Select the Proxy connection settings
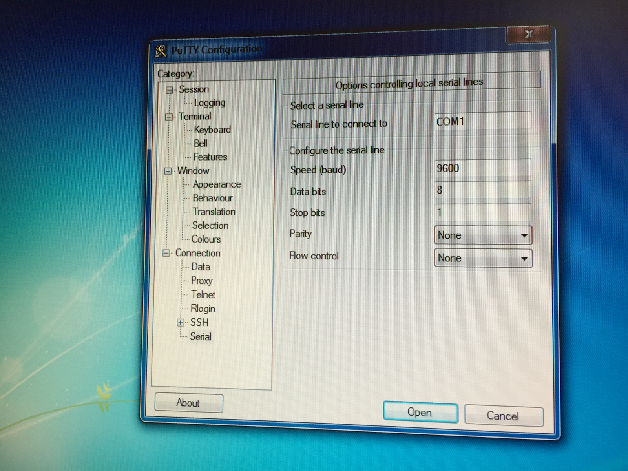Viewport: 628px width, 471px height. [x=202, y=281]
